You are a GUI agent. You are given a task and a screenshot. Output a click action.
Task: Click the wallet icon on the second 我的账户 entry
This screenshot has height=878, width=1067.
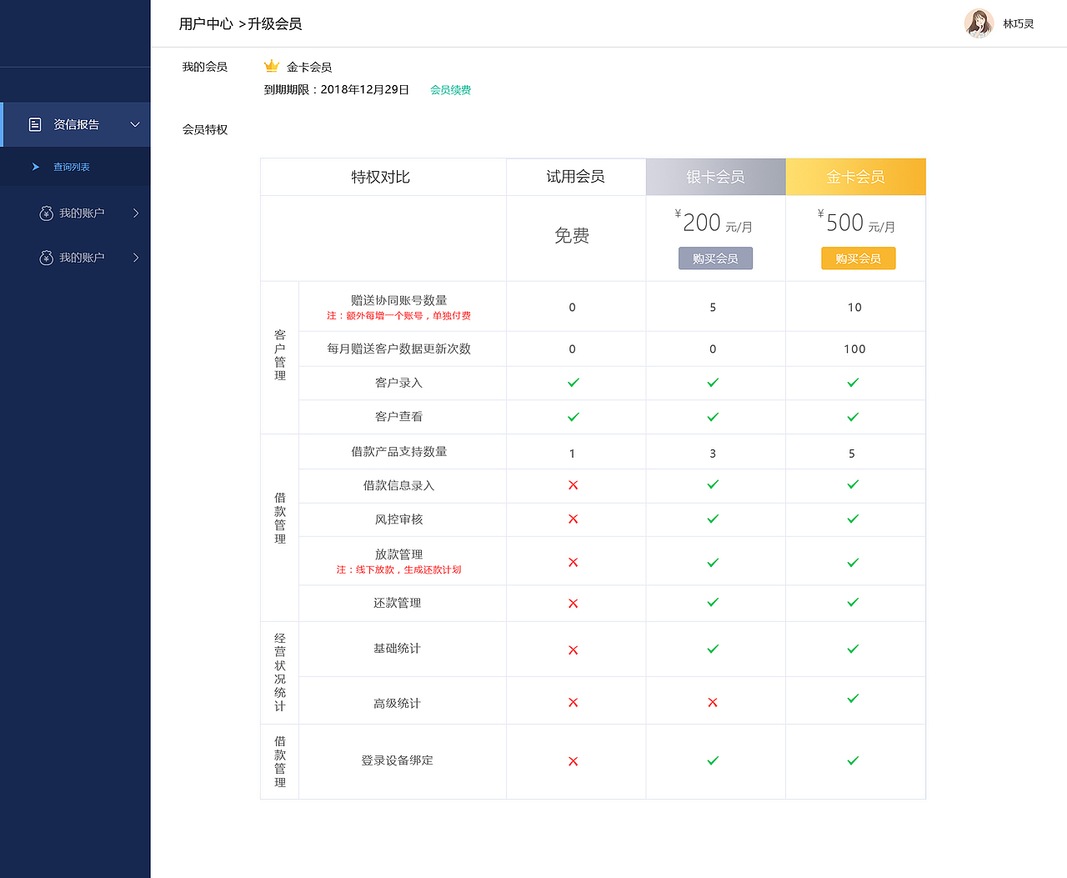point(47,258)
